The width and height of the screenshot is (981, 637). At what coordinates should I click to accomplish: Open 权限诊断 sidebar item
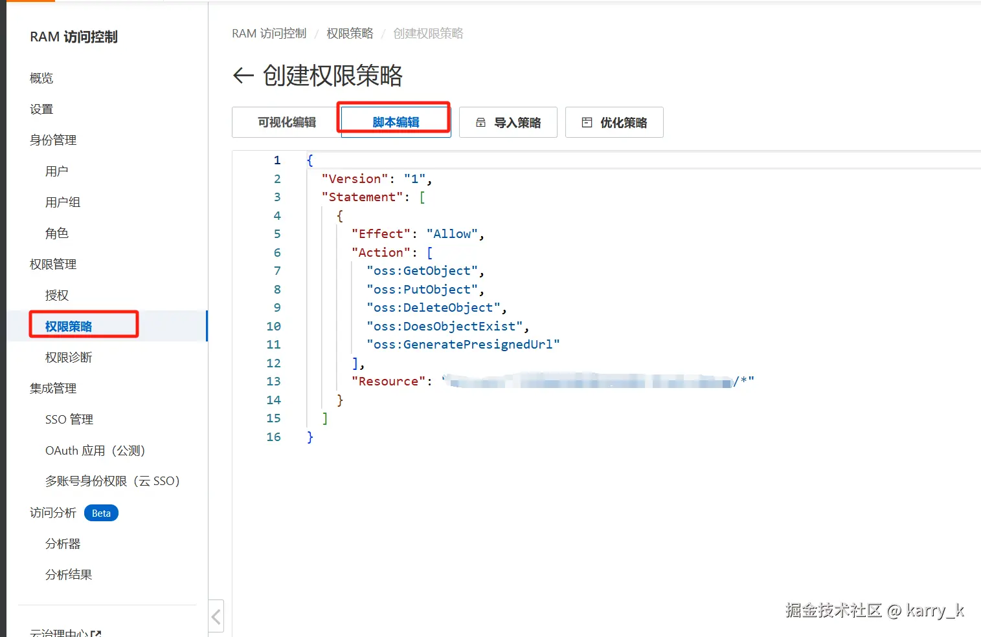[x=69, y=358]
